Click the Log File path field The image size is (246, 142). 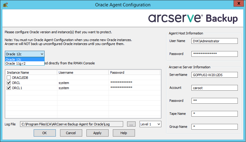pyautogui.click(x=71, y=124)
